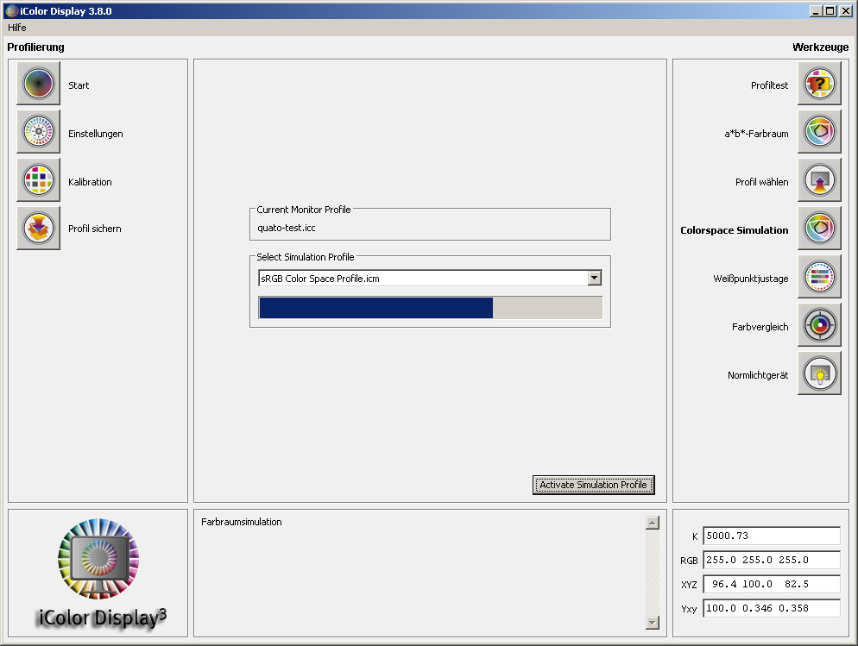Maximize the iColor Display window
Viewport: 858px width, 646px height.
pyautogui.click(x=830, y=11)
